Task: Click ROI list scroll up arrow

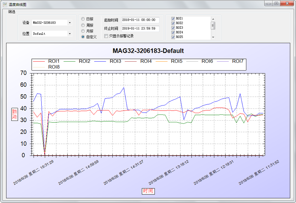Action: pos(213,19)
